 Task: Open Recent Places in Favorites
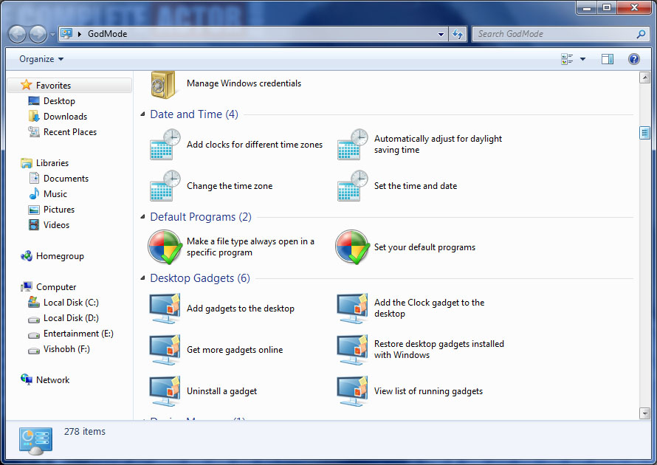point(70,132)
